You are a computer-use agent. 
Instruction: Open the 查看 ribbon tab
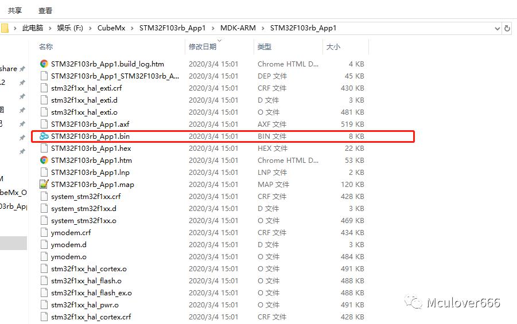(x=45, y=10)
